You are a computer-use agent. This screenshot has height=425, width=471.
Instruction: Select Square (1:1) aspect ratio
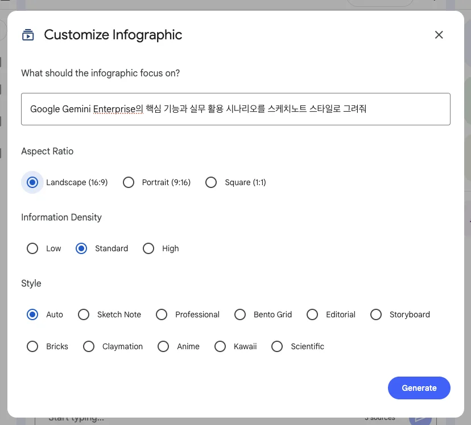[211, 182]
